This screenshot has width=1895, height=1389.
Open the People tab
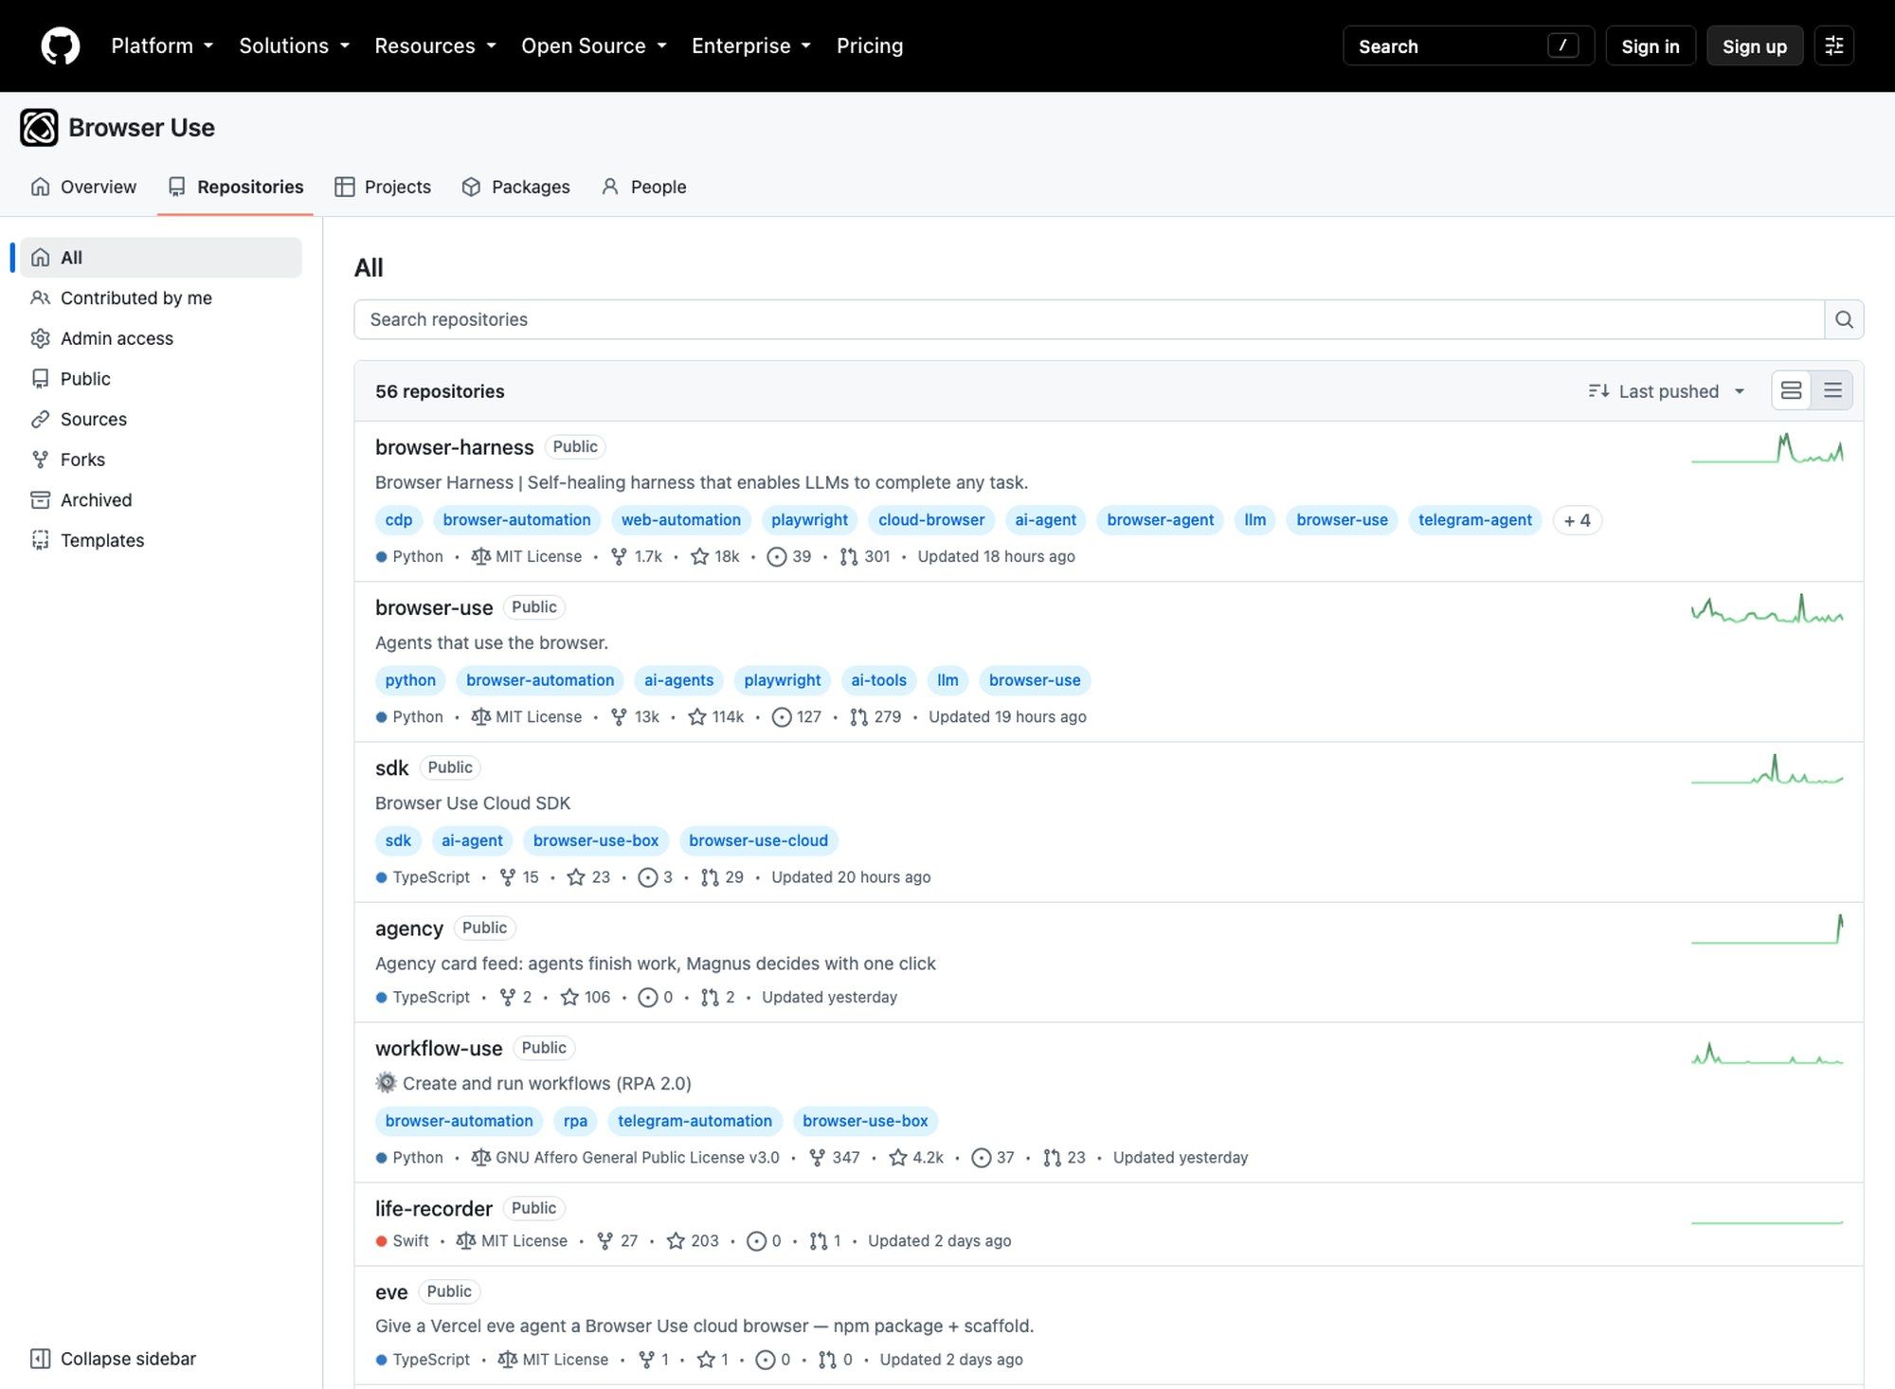tap(644, 187)
